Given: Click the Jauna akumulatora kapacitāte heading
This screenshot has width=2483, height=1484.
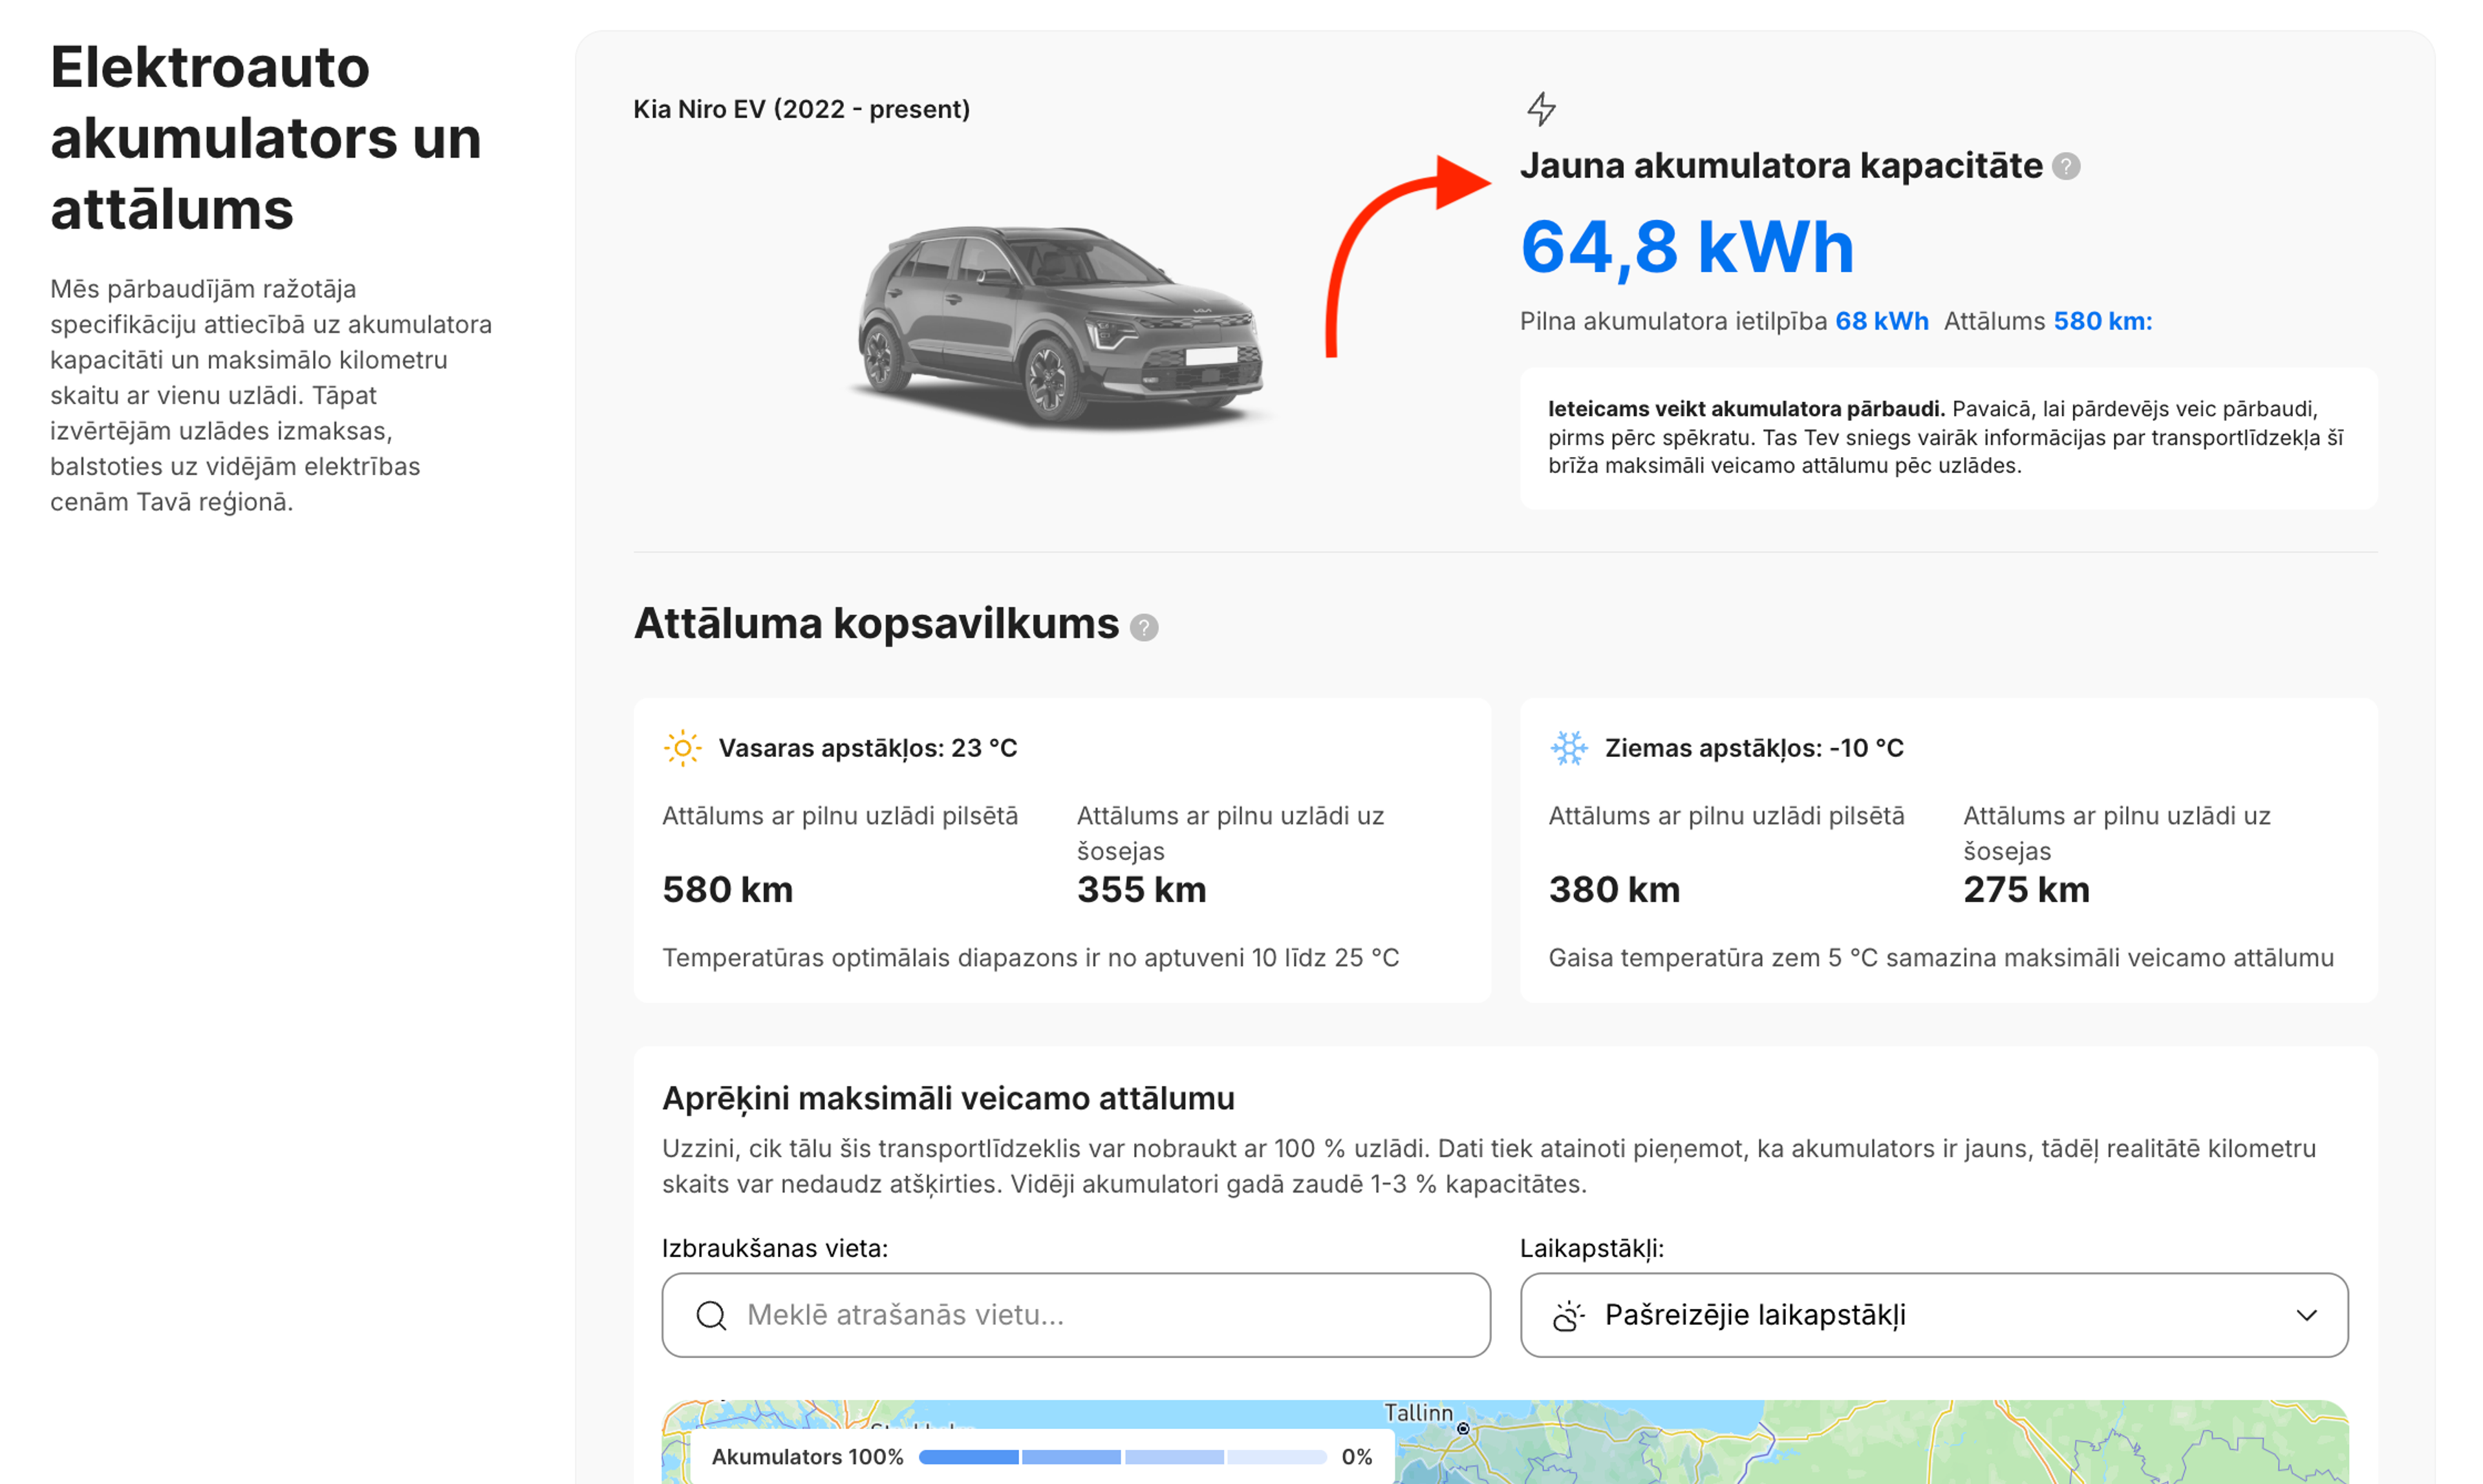Looking at the screenshot, I should 1781,165.
